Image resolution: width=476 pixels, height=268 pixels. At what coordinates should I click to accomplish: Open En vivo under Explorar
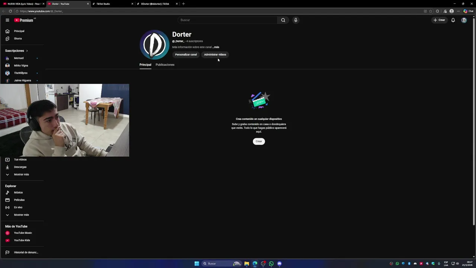pyautogui.click(x=22, y=207)
